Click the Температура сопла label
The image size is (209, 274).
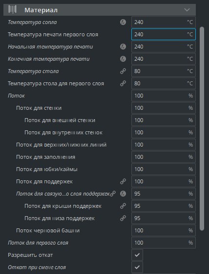[32, 22]
